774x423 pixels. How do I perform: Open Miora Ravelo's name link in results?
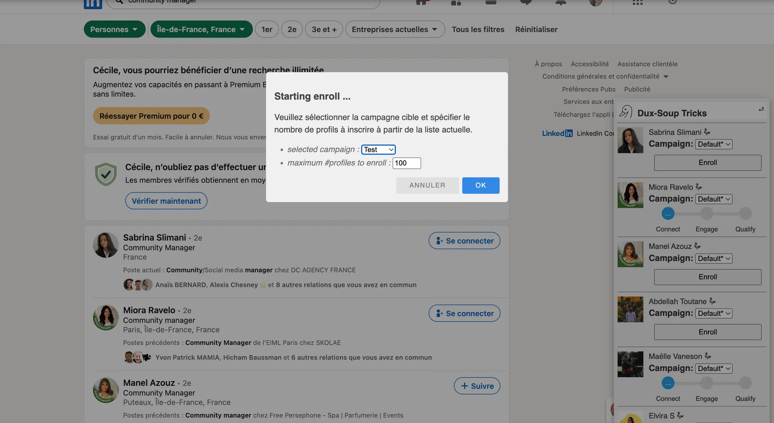(x=149, y=310)
